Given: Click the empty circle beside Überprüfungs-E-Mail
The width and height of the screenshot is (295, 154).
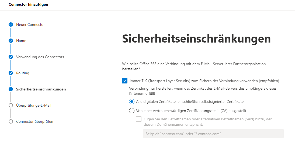Looking at the screenshot, I should point(11,105).
